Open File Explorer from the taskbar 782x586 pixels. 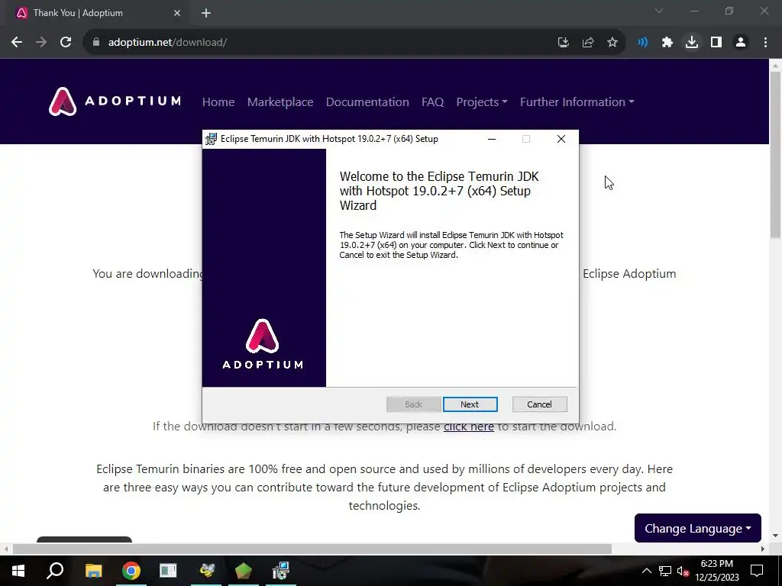pyautogui.click(x=93, y=571)
